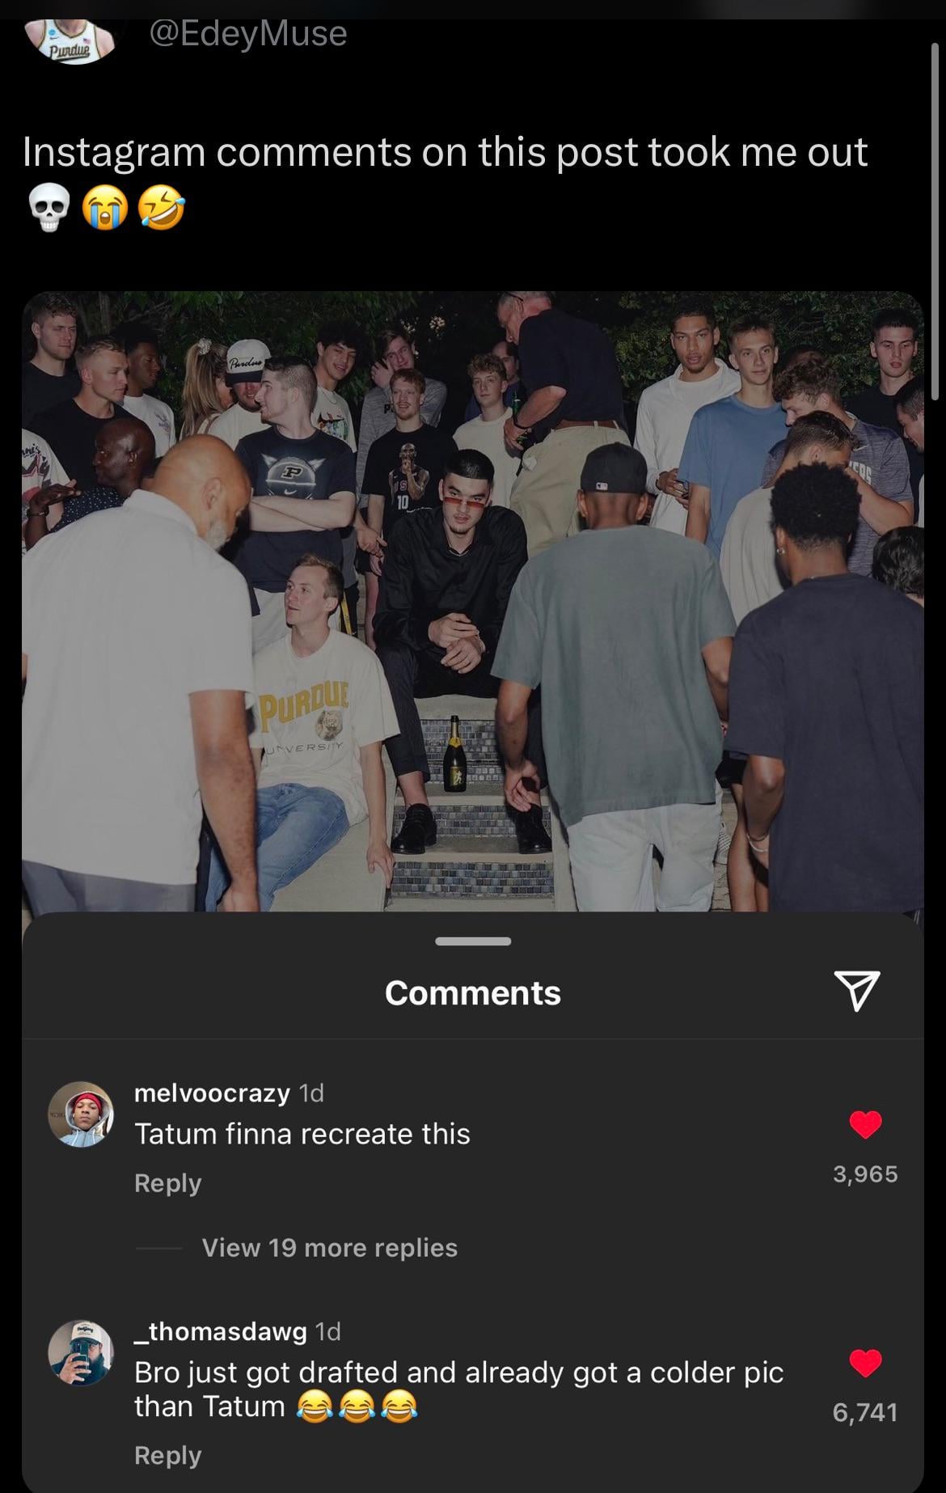The image size is (946, 1493).
Task: Open the melvoocrazy username
Action: (x=212, y=1093)
